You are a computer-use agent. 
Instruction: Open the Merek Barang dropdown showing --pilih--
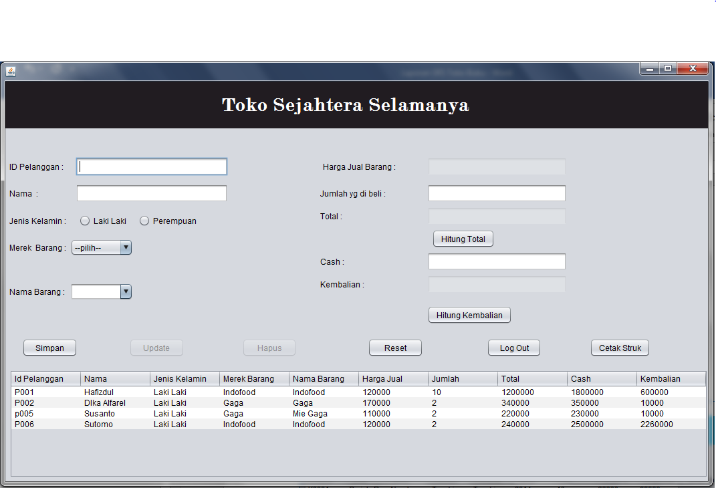click(97, 247)
